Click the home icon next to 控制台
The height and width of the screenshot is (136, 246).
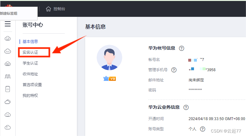(48, 9)
